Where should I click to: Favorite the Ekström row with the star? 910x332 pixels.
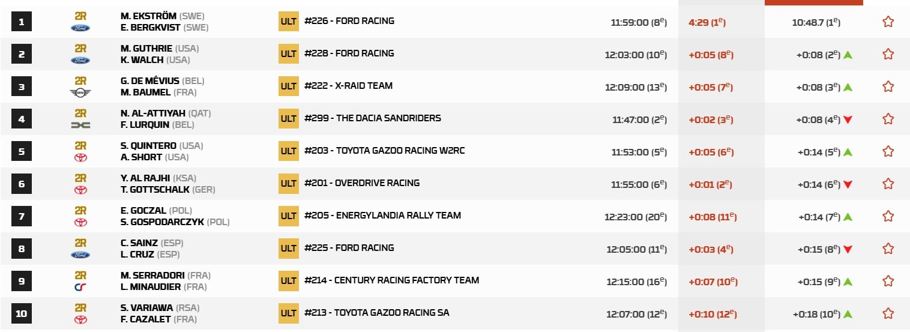pyautogui.click(x=888, y=22)
